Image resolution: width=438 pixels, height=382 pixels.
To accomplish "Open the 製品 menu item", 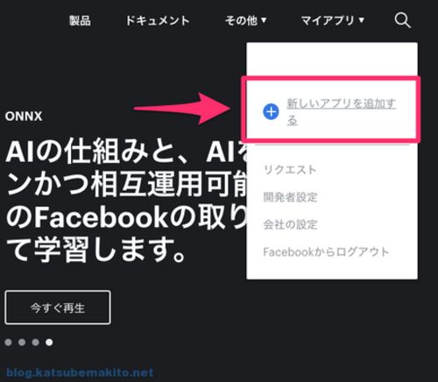I will coord(80,21).
